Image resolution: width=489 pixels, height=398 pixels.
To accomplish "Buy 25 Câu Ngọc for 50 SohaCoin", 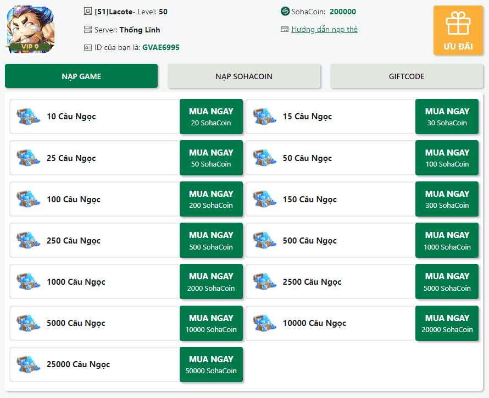I will click(211, 158).
